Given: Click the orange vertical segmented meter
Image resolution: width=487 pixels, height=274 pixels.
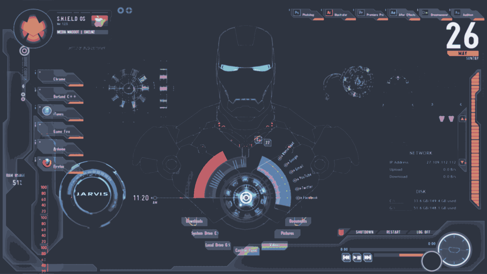Looking at the screenshot, I should pos(475,139).
